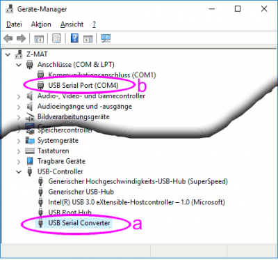278x260 pixels.
Task: Select USB Serial Port (COM4)
Action: point(83,86)
